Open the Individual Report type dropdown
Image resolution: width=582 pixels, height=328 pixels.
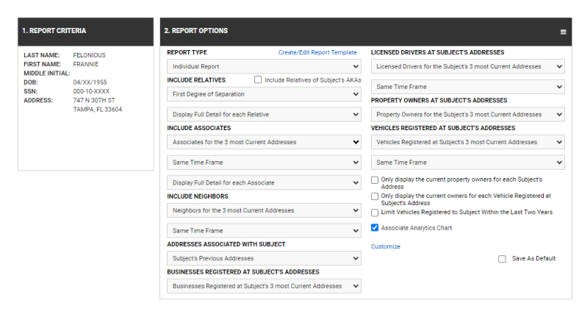(264, 66)
